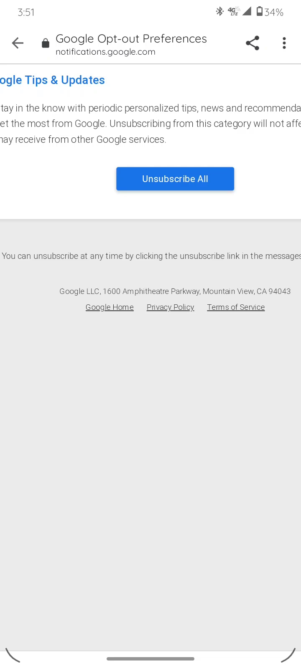301x668 pixels.
Task: Click the Unsubscribe All button
Action: 175,179
